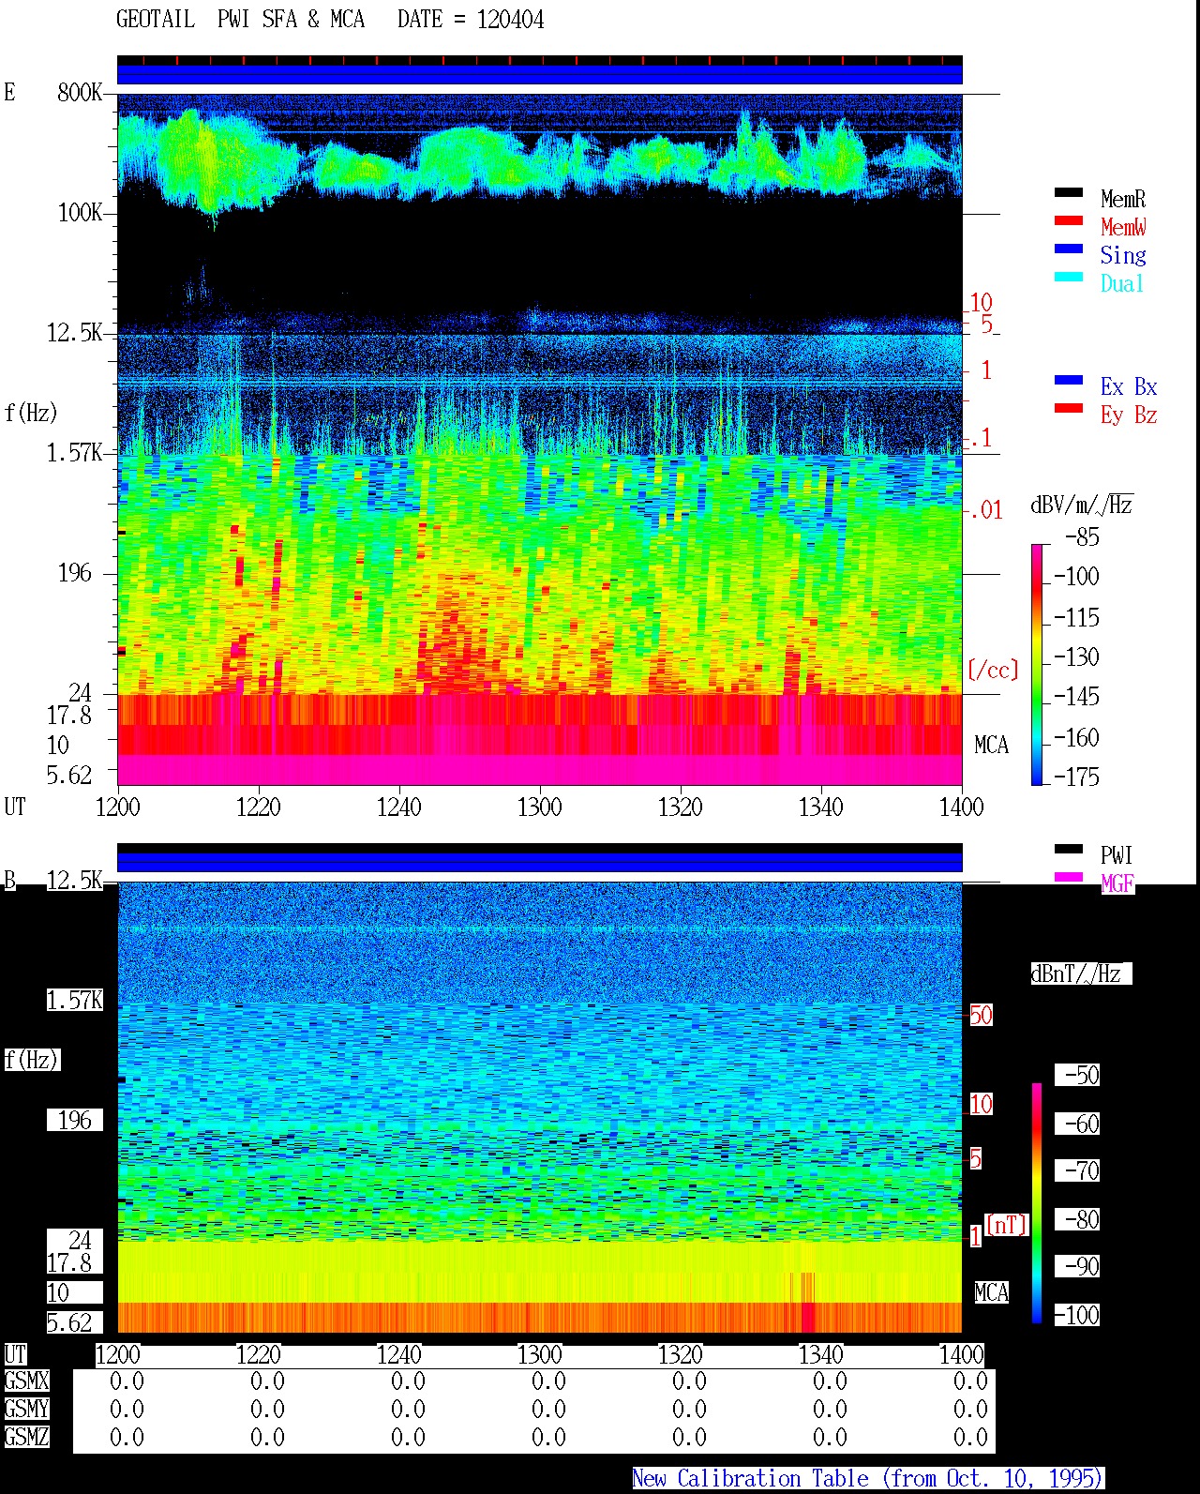Click the 1320 time tick under E panel

[x=681, y=807]
